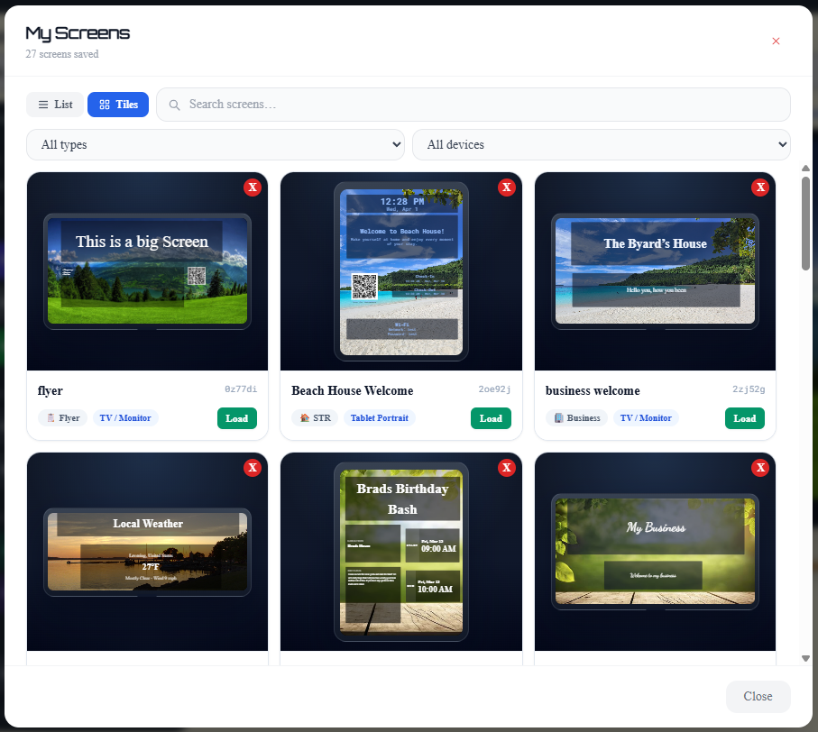Select the Flyer type tag
The height and width of the screenshot is (732, 818).
tap(62, 417)
